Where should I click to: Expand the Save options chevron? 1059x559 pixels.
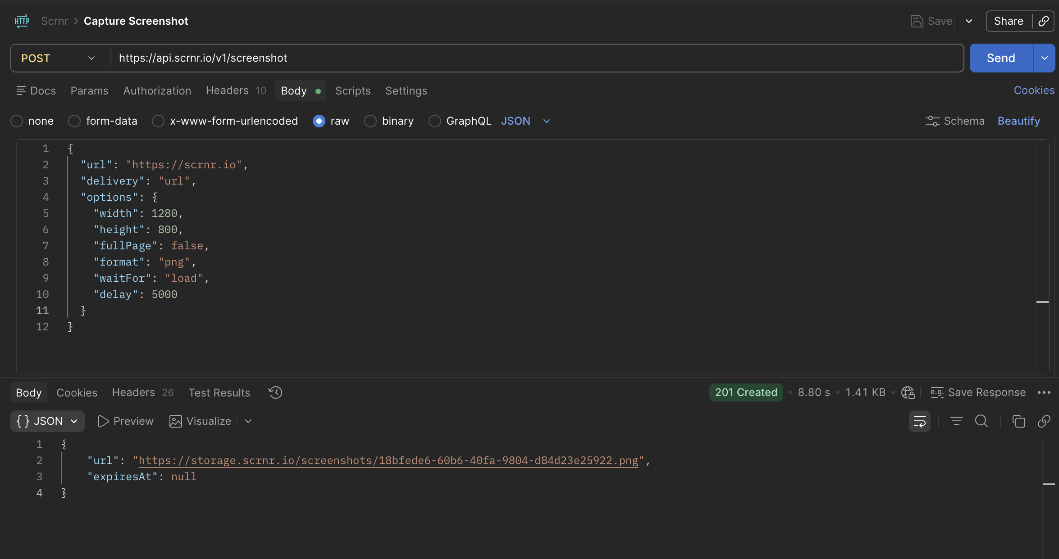tap(968, 21)
